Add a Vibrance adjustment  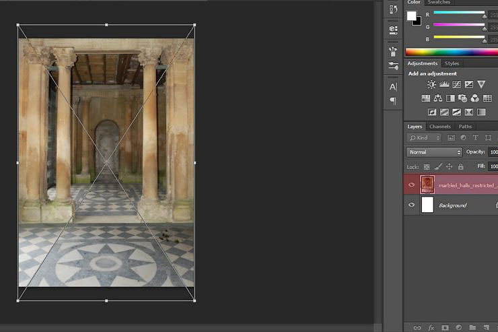481,84
